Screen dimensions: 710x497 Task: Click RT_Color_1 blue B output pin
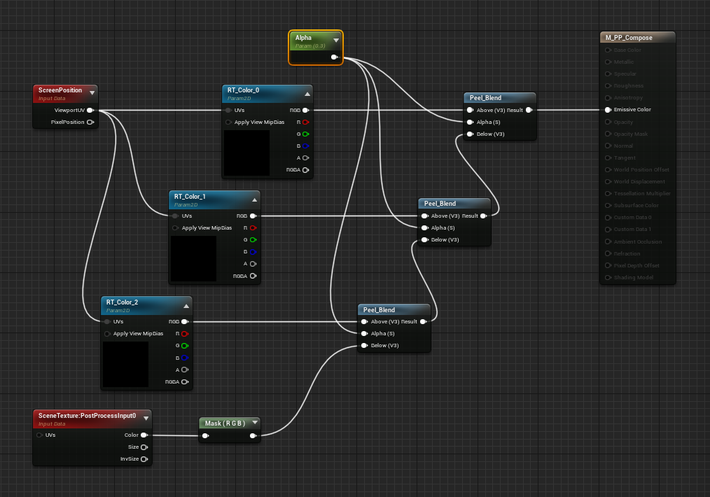(x=253, y=252)
